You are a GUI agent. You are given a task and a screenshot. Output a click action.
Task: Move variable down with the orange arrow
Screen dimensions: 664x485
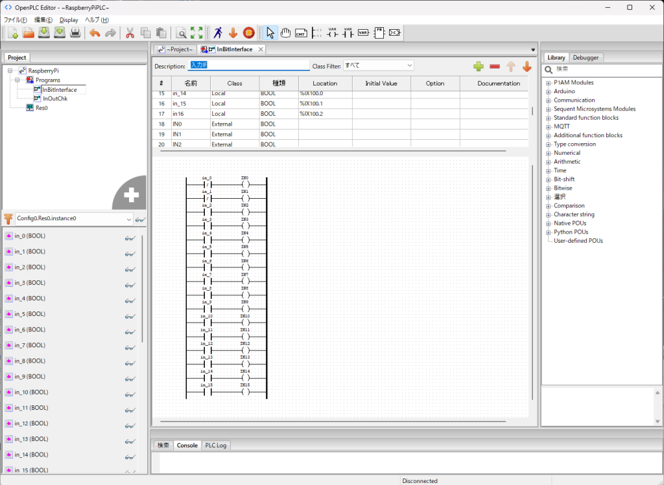[527, 67]
